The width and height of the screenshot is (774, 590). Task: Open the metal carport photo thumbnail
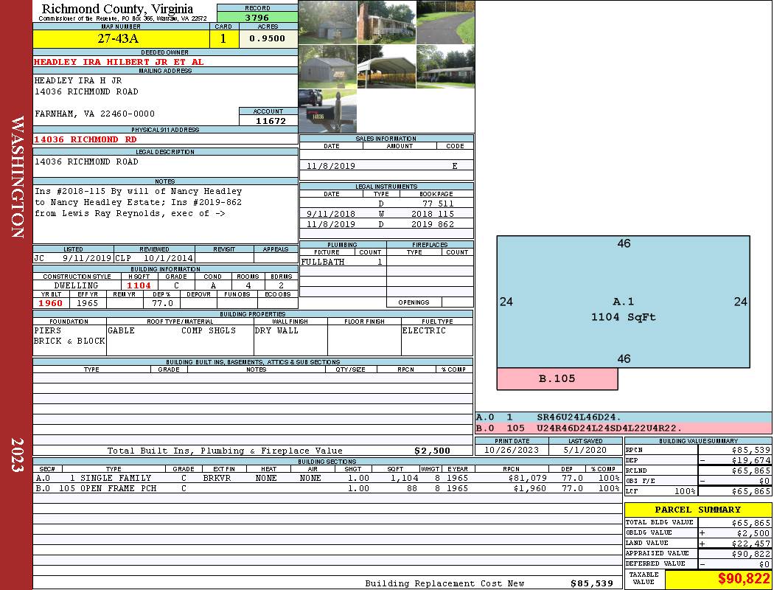386,67
